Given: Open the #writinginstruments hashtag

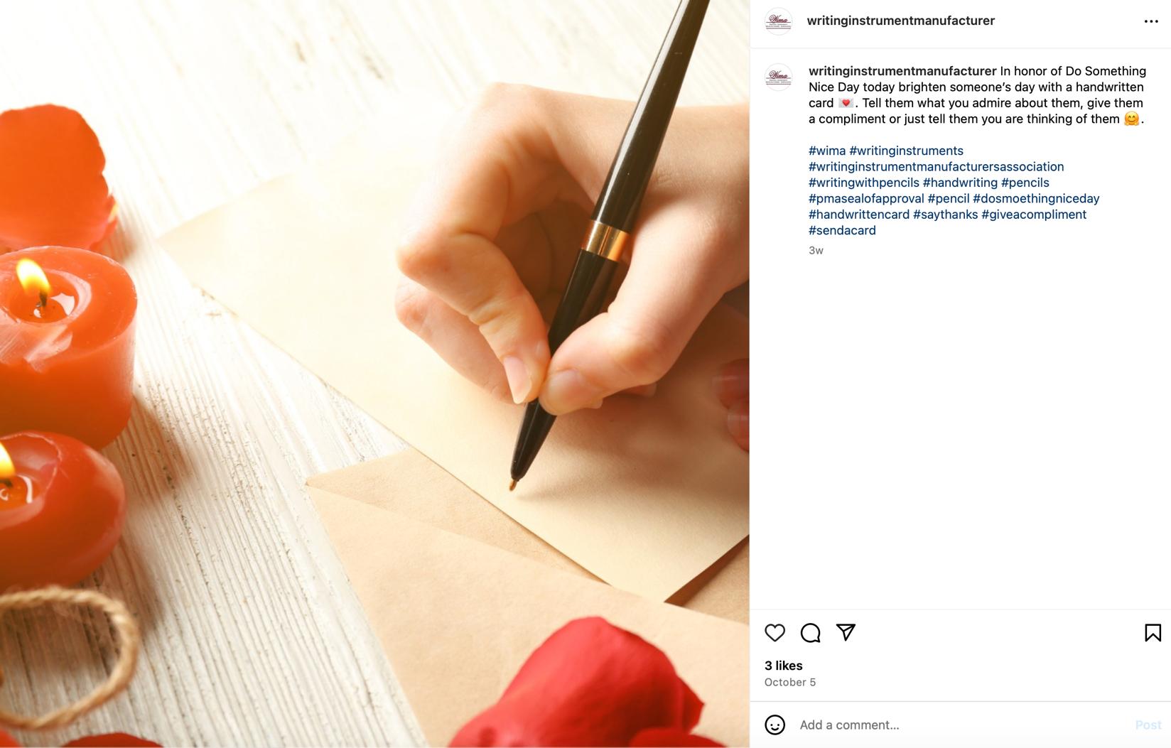Looking at the screenshot, I should tap(906, 151).
